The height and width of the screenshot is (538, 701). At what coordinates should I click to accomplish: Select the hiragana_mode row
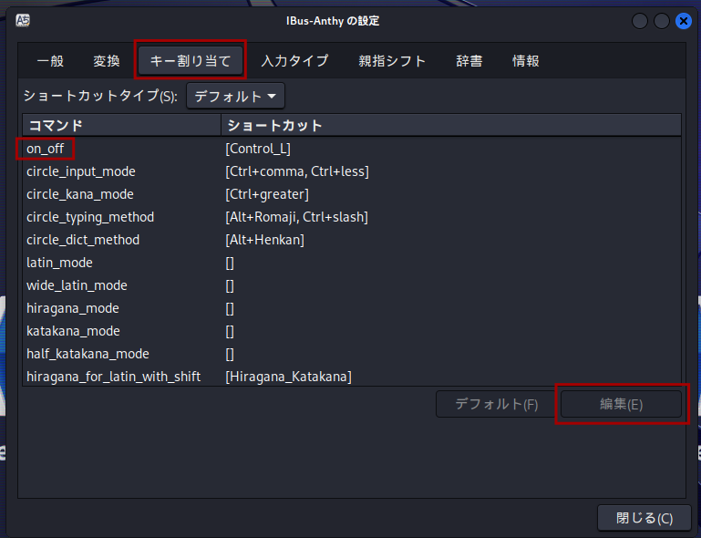352,308
